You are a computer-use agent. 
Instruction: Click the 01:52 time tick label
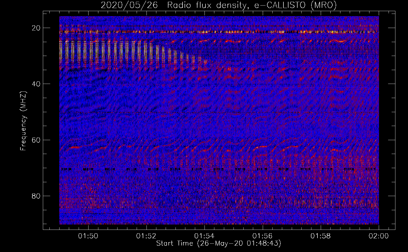pyautogui.click(x=146, y=236)
